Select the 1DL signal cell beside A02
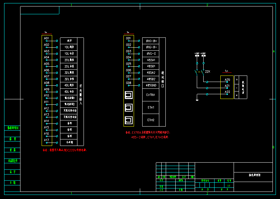Screen dimensions: 280x199 (69, 47)
